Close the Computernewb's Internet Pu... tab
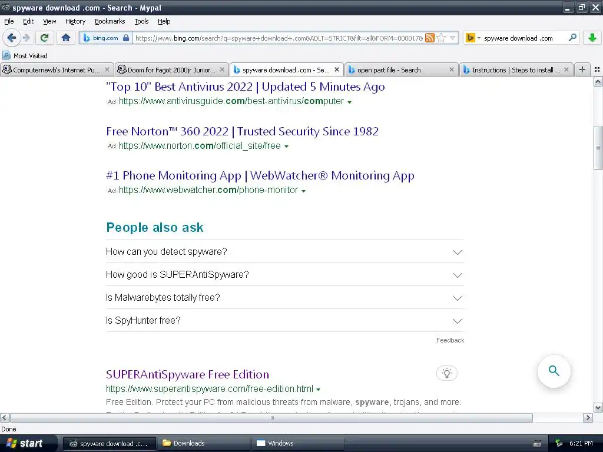The image size is (603, 452). point(107,69)
